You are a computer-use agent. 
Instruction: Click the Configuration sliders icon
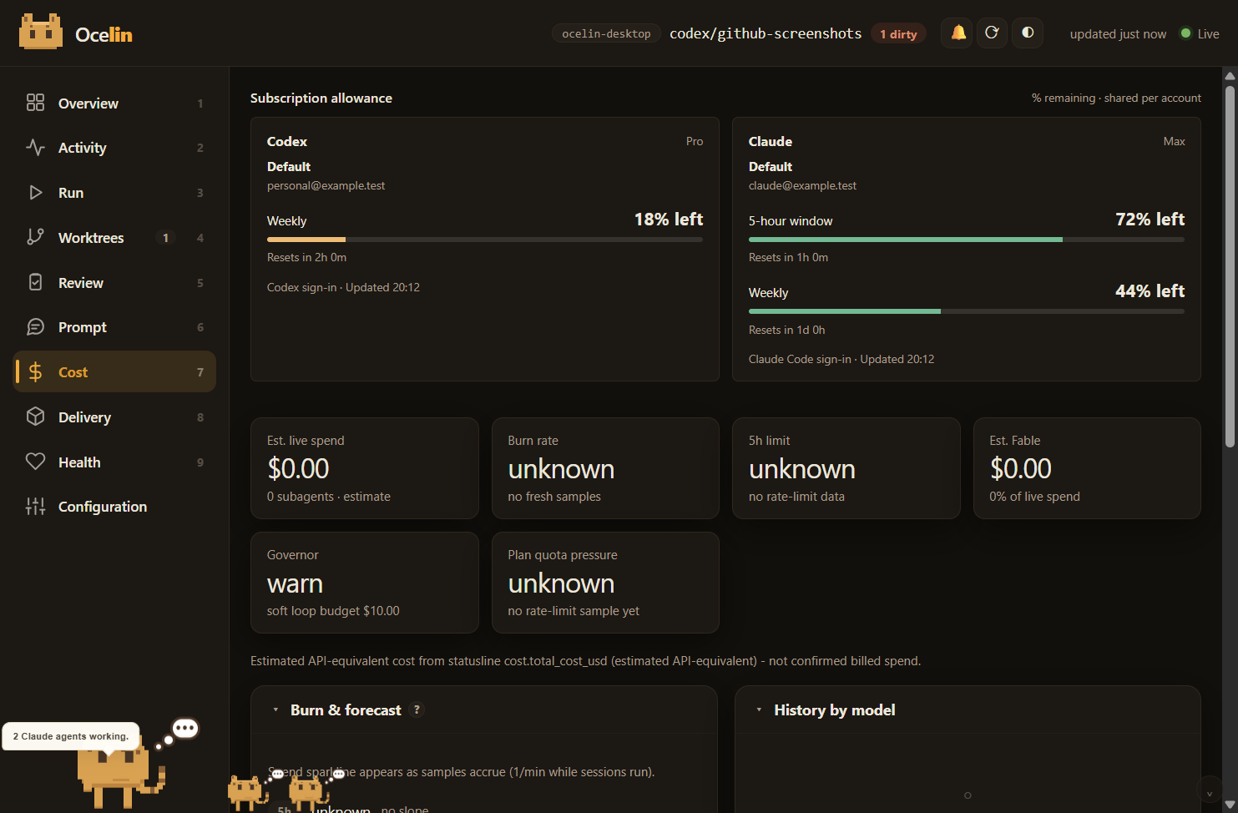(x=35, y=507)
